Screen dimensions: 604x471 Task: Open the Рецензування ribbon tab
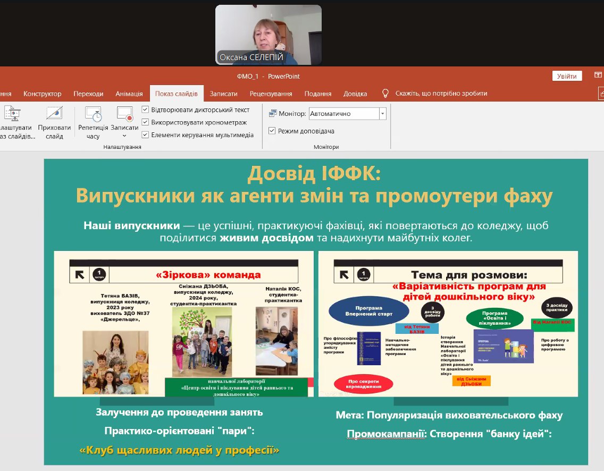pos(271,94)
